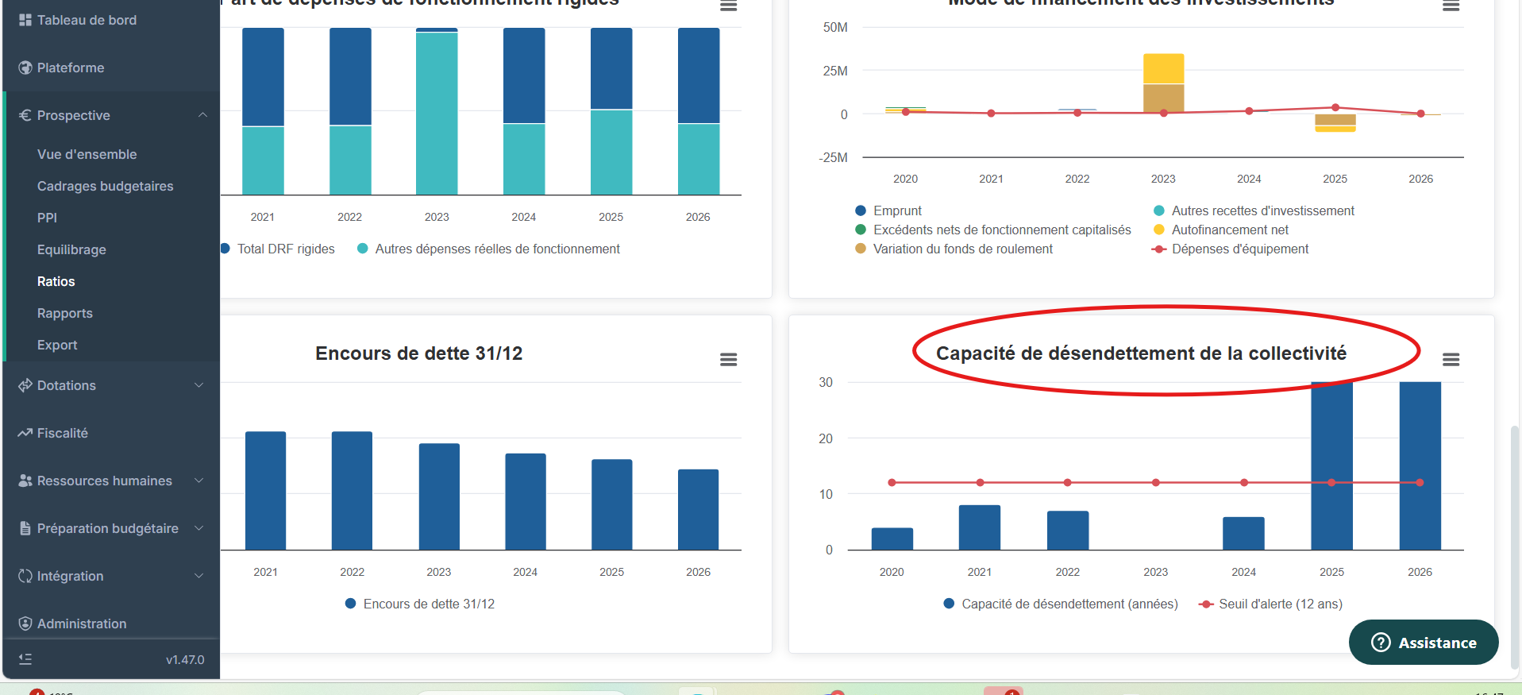Click the Fiscalité trend line icon

(x=25, y=433)
